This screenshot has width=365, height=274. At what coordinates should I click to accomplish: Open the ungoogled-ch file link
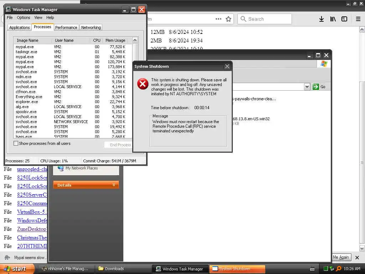[x=32, y=169]
